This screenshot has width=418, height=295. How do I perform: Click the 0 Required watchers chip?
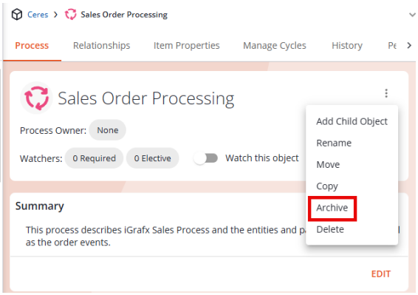click(x=94, y=158)
